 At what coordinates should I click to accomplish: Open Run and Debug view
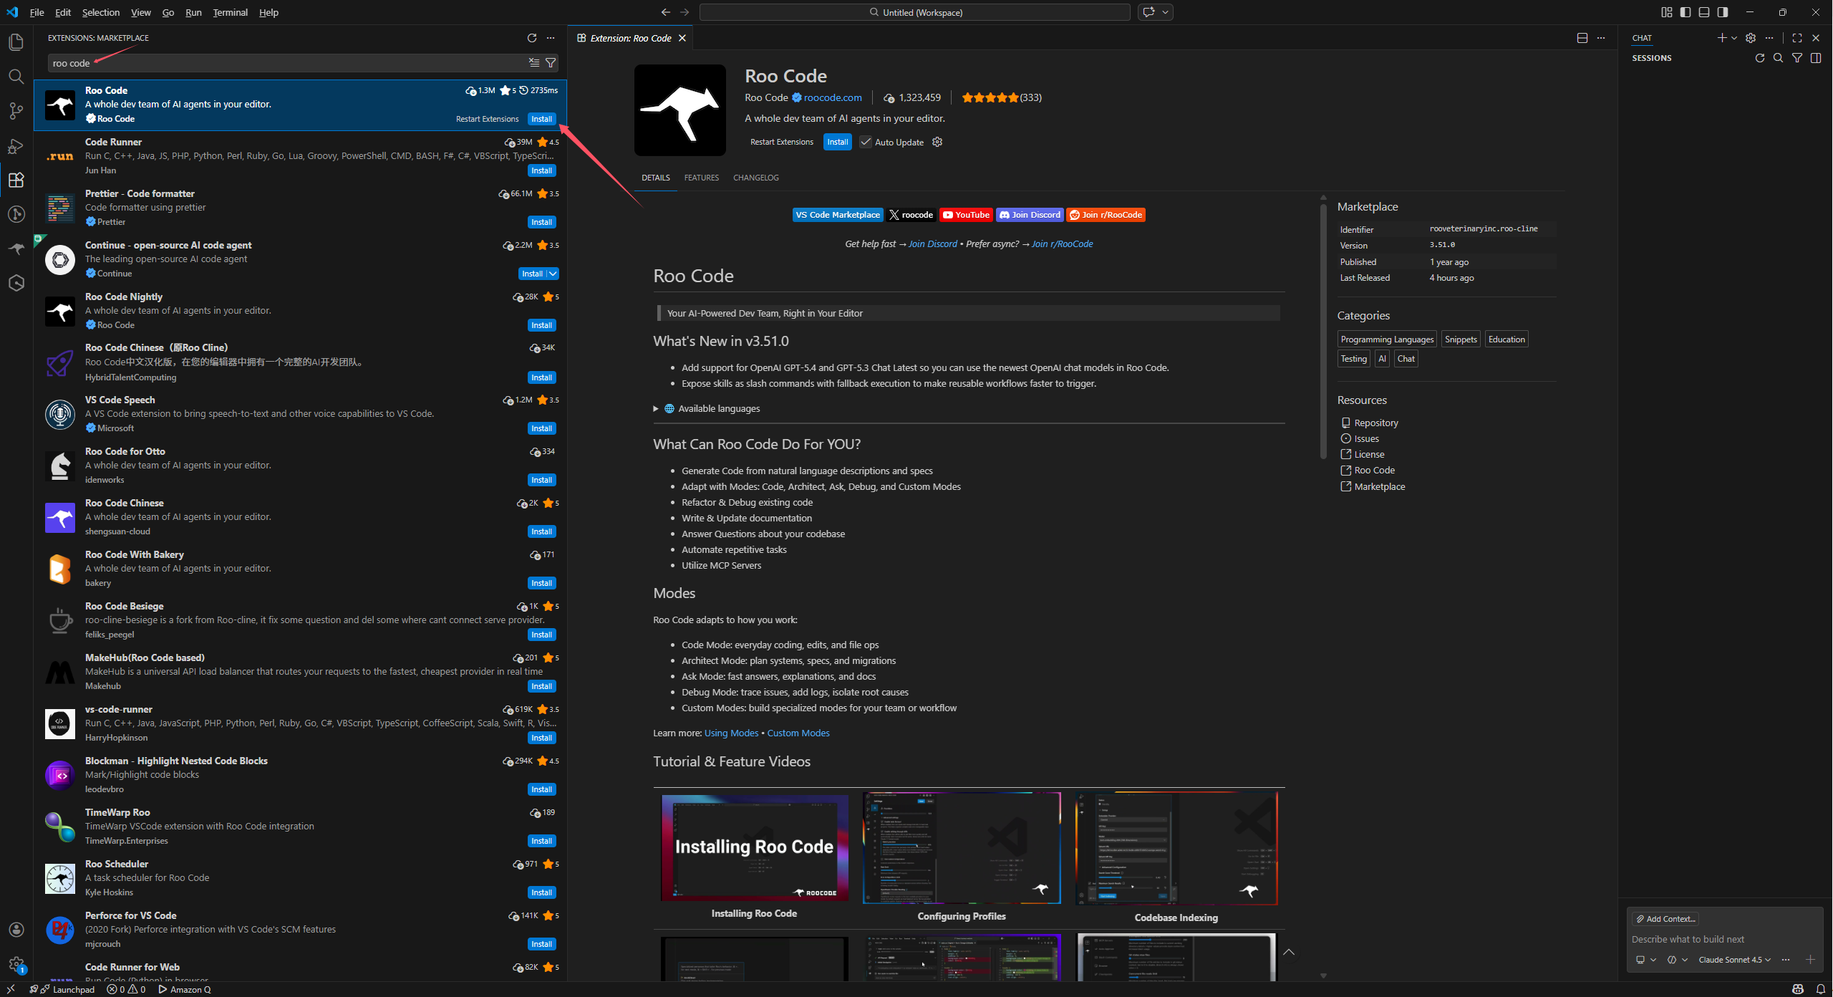(16, 146)
